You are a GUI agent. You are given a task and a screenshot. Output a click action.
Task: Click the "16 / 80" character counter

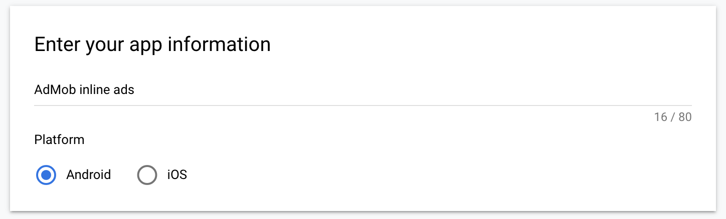tap(673, 117)
